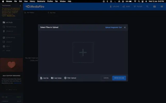Viewport: 166px width, 103px height.
Task: Expand MORE in the sidebar
Action: [x=6, y=51]
